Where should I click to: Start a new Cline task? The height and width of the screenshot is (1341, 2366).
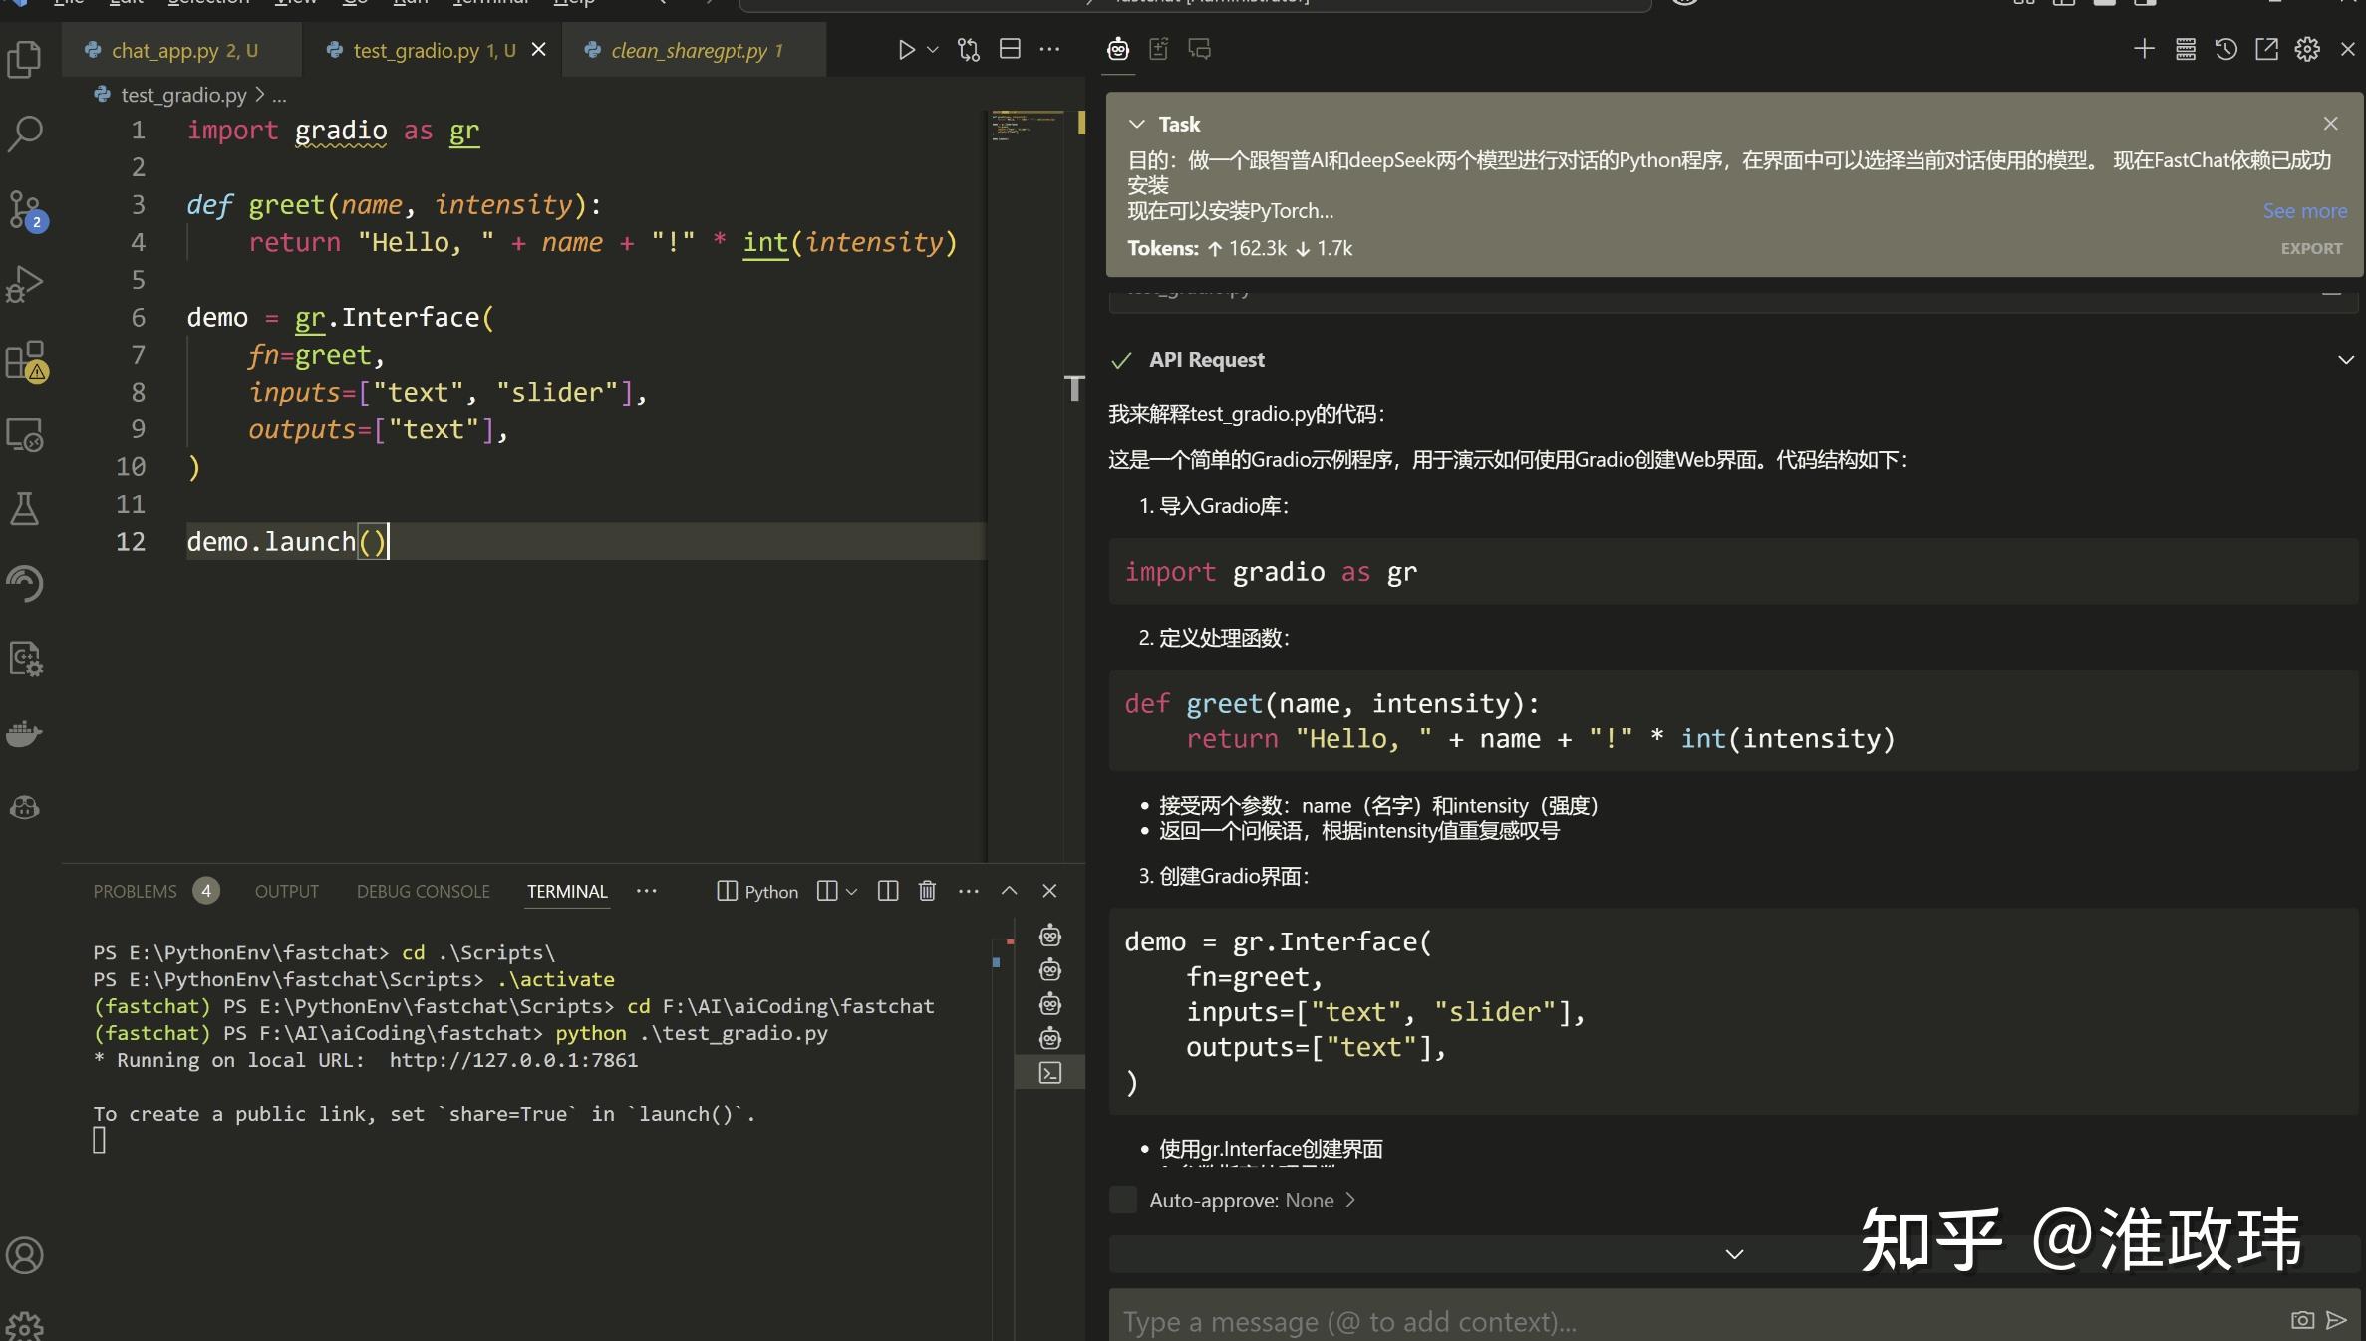(x=2144, y=49)
